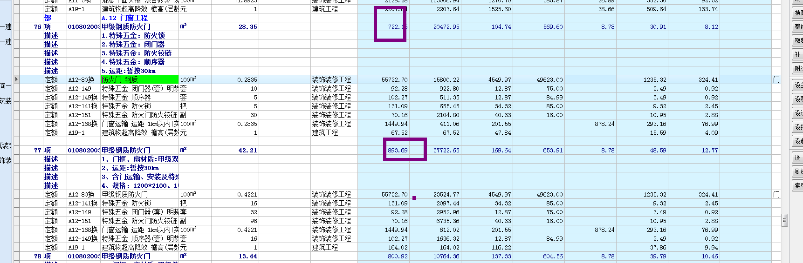Screen dimensions: 803x263
Task: Click the labor cost cell 116.22
Action: [x=501, y=247]
